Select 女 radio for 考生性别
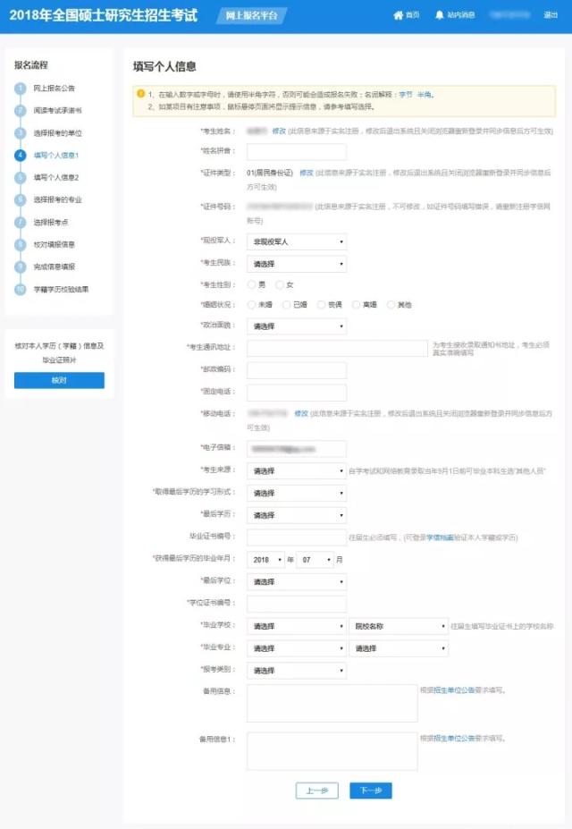This screenshot has width=572, height=829. pyautogui.click(x=280, y=284)
